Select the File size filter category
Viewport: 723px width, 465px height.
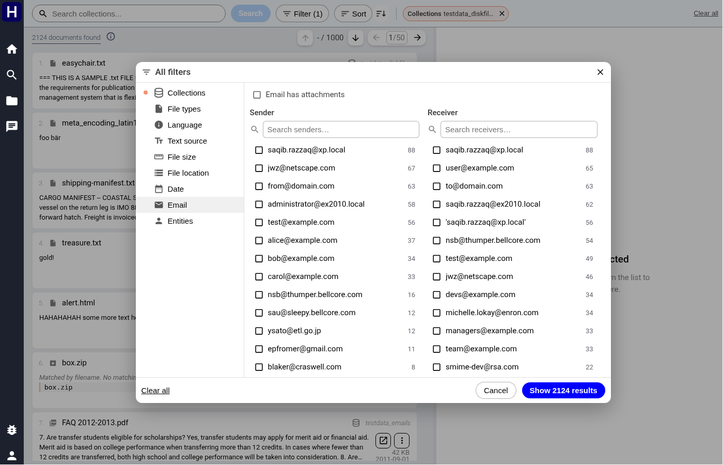190,157
